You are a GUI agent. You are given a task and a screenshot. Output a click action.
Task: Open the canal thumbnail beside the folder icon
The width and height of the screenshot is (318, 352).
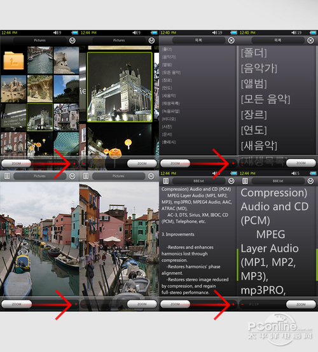tap(40, 60)
